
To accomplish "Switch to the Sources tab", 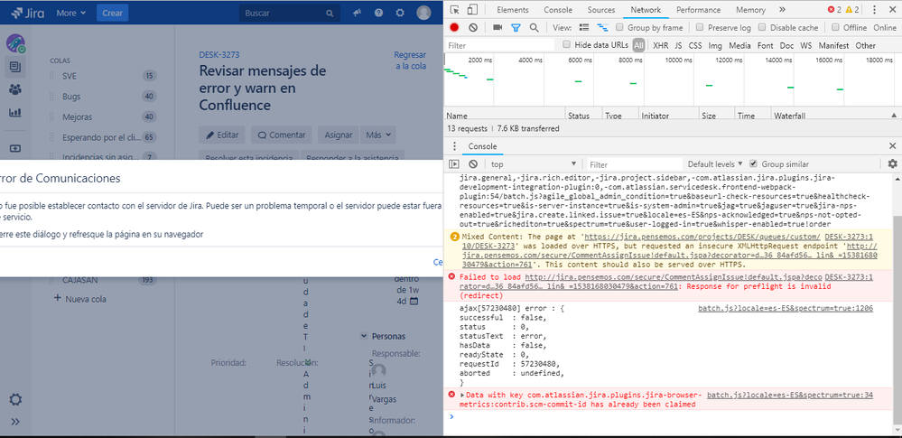I will pyautogui.click(x=601, y=10).
